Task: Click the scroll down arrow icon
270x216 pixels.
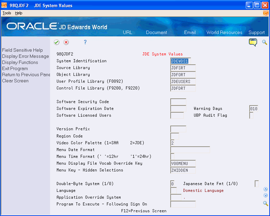Action: [x=266, y=195]
